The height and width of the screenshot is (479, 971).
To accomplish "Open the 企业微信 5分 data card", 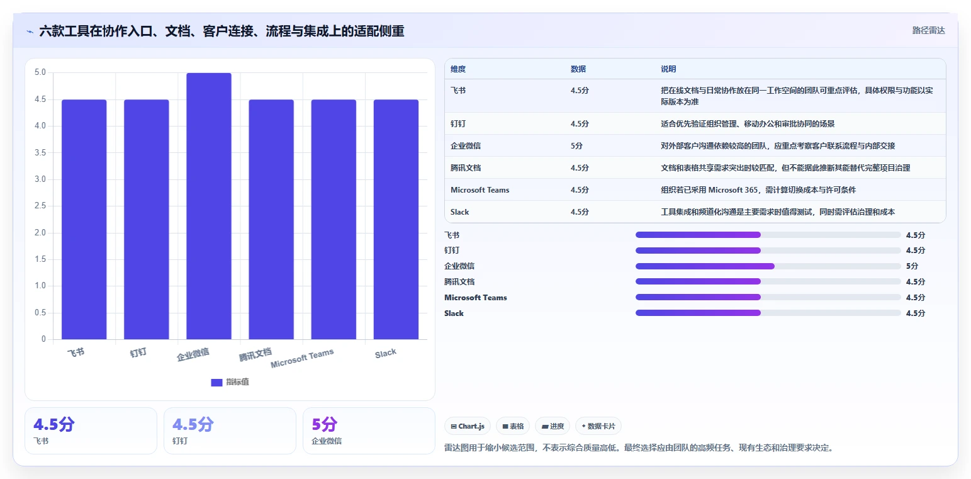I will click(x=369, y=431).
